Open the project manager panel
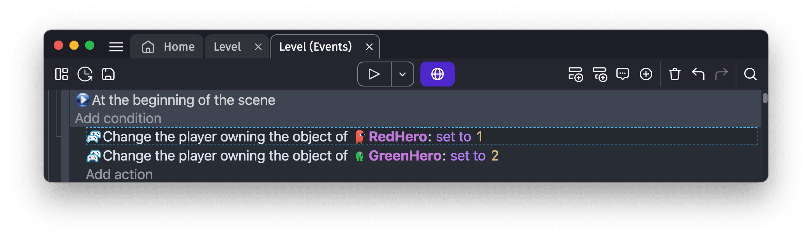The height and width of the screenshot is (240, 812). coord(61,74)
